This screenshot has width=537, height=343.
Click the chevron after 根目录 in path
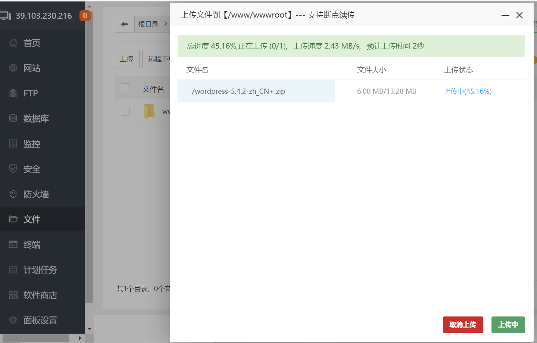166,24
